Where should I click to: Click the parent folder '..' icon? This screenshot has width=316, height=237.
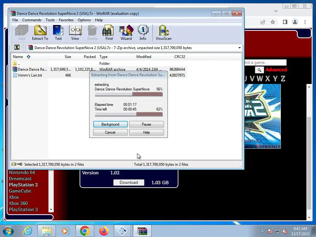[15, 63]
